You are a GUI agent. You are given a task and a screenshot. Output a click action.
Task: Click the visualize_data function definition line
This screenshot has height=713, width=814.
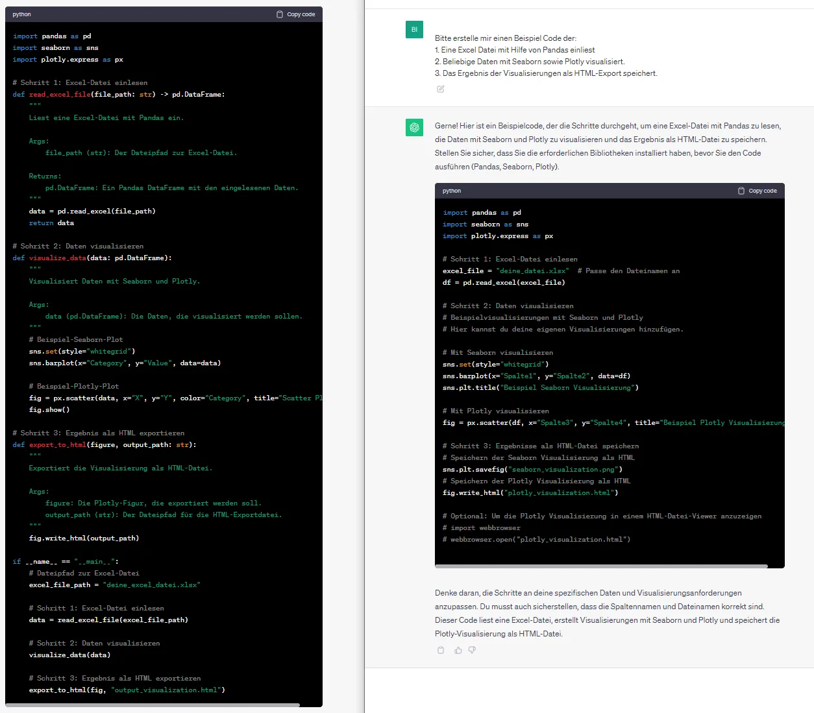(x=92, y=258)
